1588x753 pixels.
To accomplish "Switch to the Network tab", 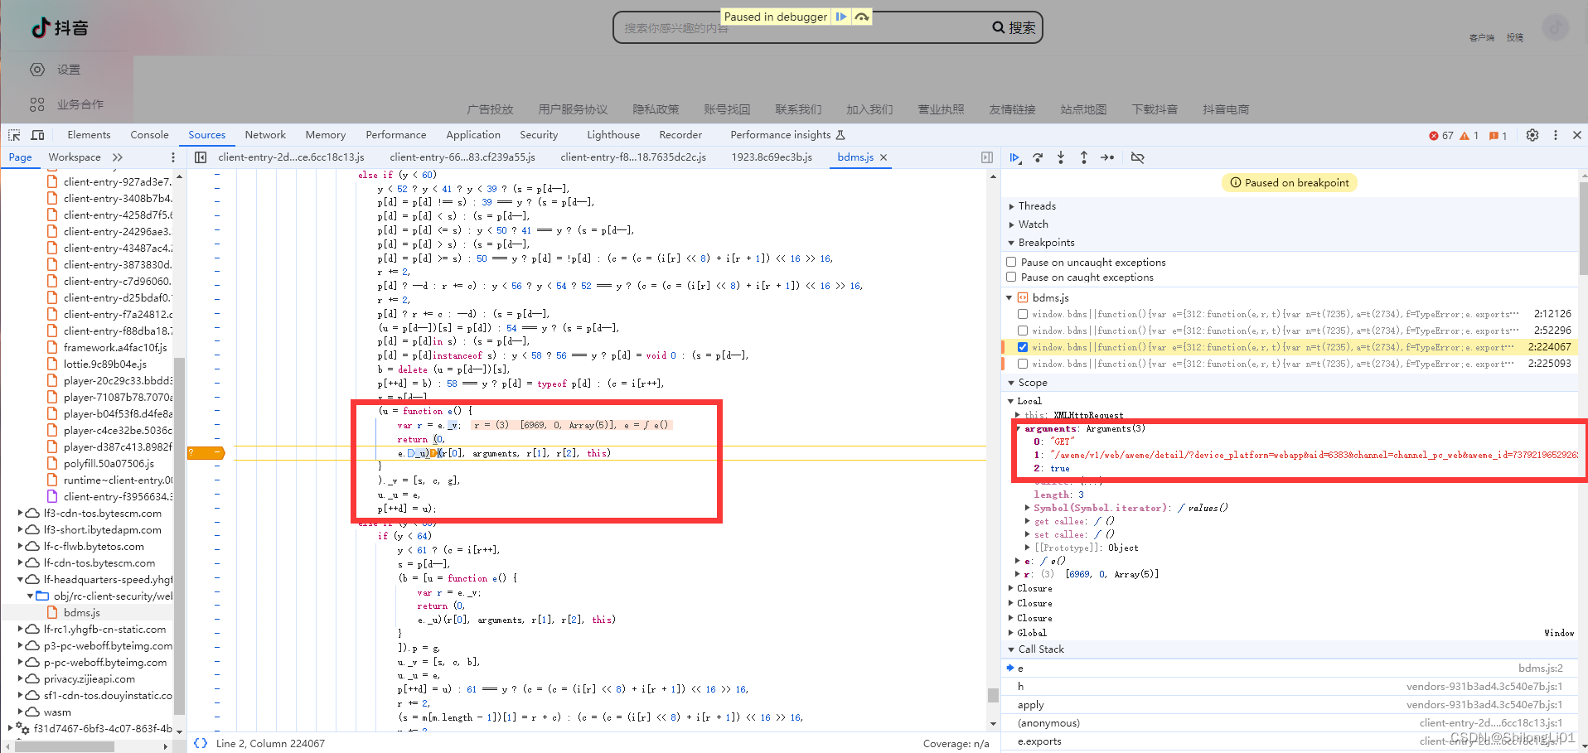I will 265,135.
